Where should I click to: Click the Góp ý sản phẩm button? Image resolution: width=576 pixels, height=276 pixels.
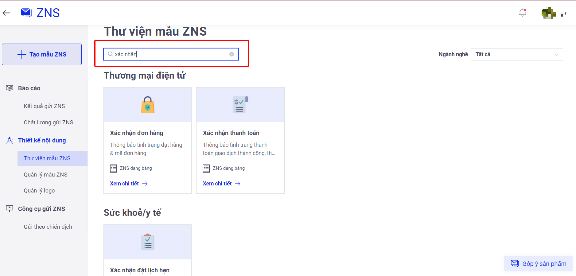538,264
